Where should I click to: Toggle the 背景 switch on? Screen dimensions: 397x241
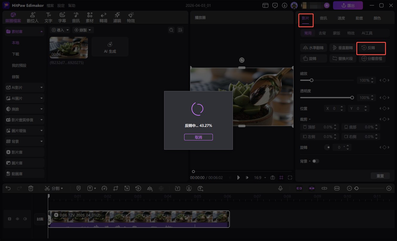click(x=316, y=161)
